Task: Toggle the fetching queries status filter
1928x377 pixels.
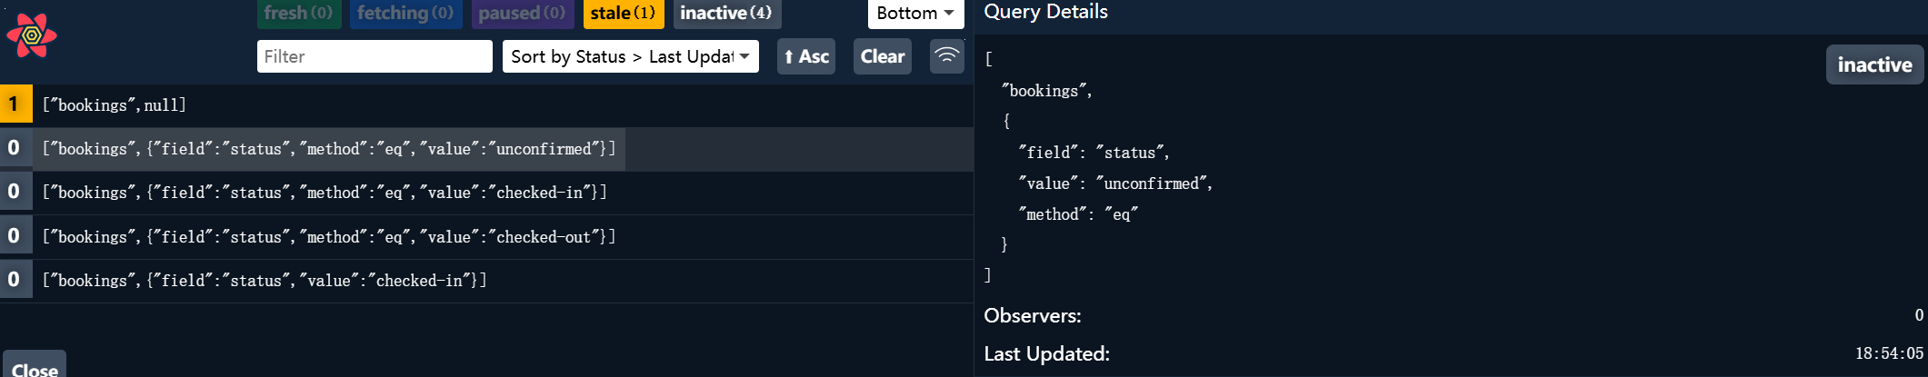Action: [x=405, y=13]
